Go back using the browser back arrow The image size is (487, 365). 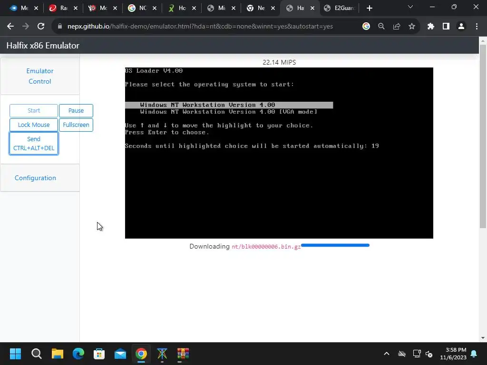10,27
